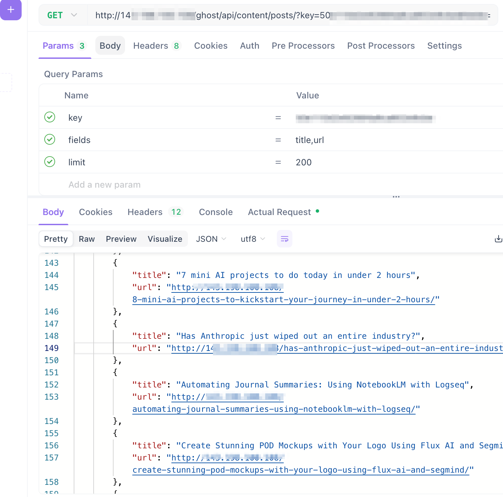
Task: Open the JSON format dropdown
Action: tap(211, 239)
